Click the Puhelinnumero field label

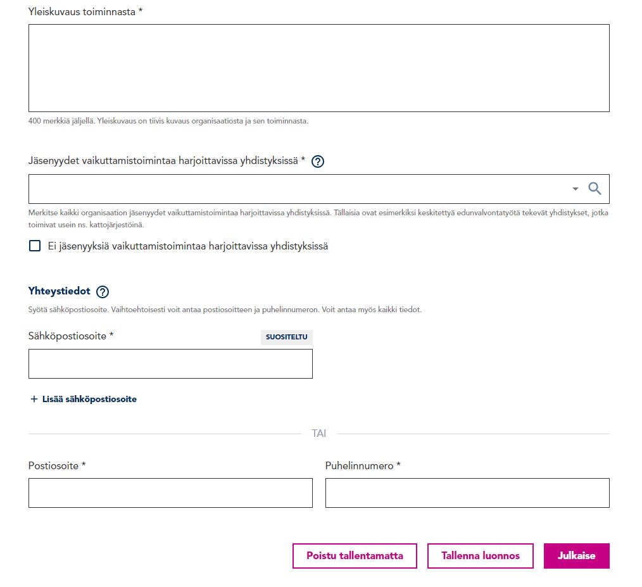363,466
